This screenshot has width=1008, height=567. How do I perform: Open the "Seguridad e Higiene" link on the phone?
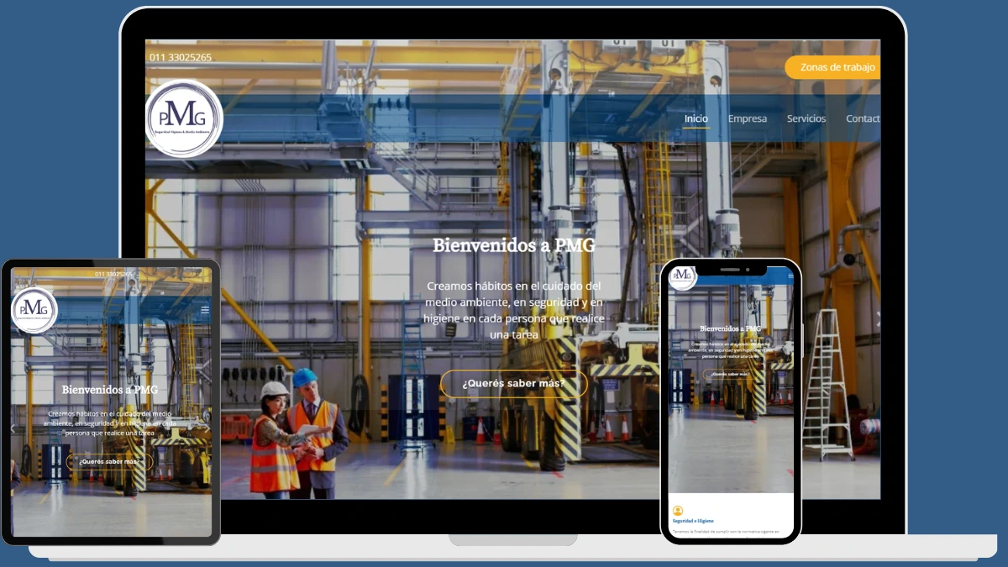[692, 521]
